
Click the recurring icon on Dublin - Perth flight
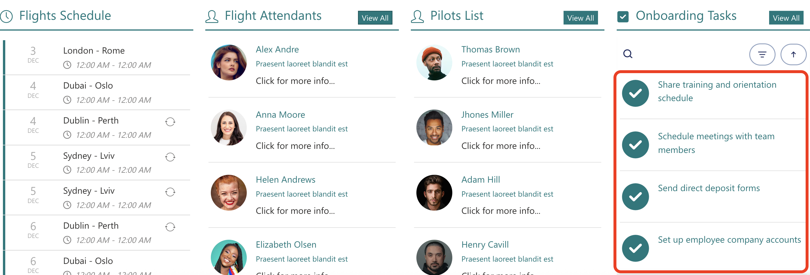[170, 122]
